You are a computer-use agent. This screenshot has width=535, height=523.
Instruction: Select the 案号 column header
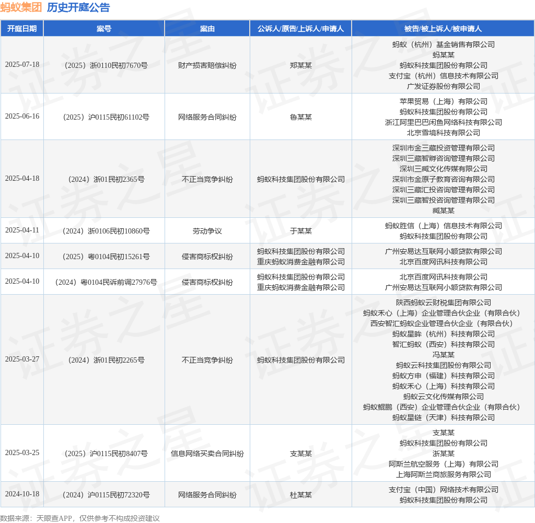[104, 29]
